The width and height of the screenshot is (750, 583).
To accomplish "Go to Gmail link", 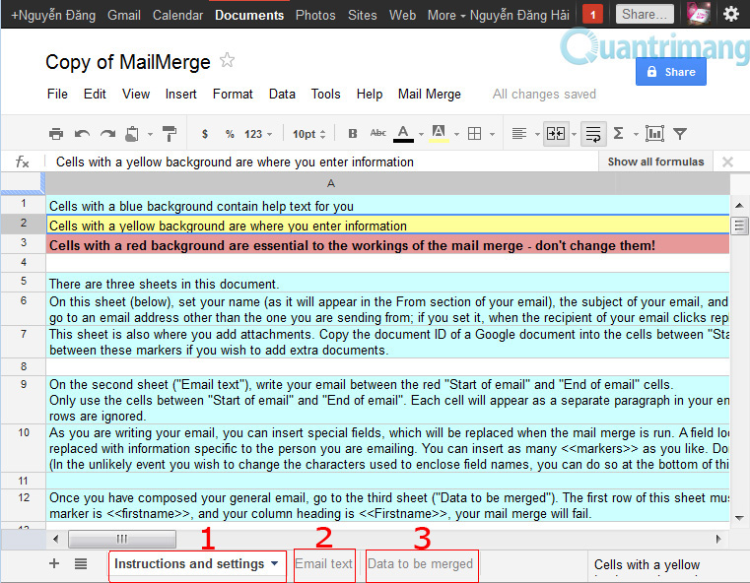I will pos(124,16).
